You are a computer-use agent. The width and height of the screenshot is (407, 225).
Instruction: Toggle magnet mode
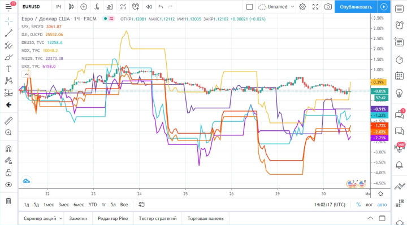tap(8, 149)
